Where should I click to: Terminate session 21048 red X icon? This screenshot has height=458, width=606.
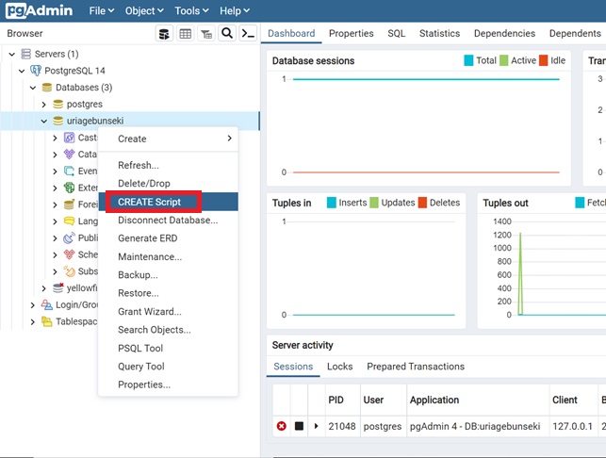[x=282, y=426]
